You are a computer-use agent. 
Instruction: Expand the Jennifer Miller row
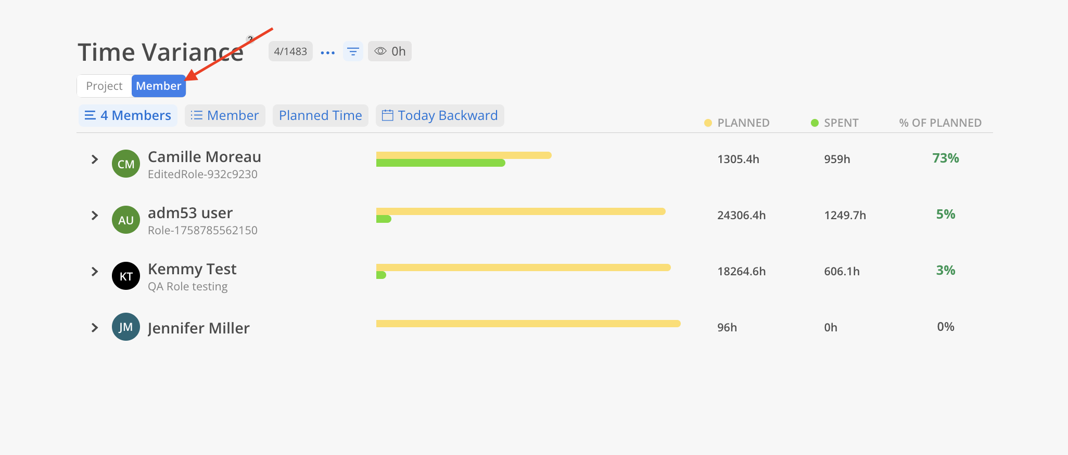pos(95,328)
